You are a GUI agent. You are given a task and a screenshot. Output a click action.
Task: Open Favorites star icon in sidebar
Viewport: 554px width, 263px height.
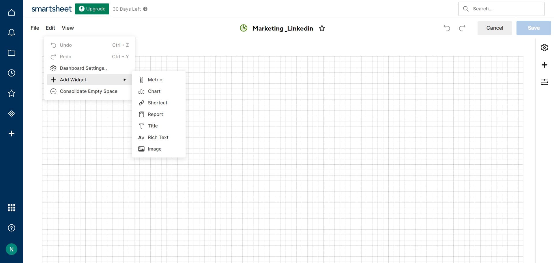click(x=11, y=93)
